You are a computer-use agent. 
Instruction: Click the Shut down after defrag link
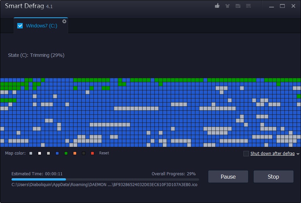click(x=272, y=154)
